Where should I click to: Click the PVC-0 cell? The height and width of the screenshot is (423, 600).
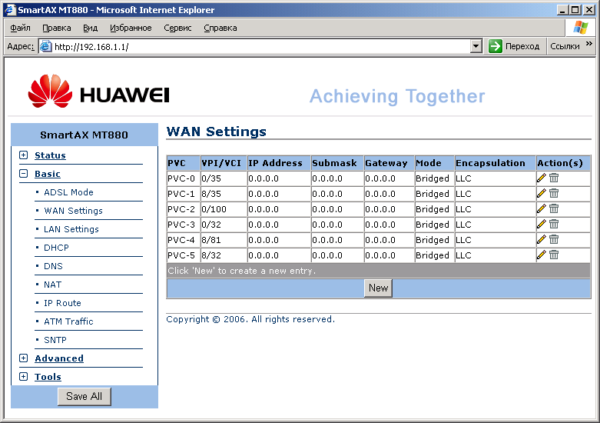point(184,178)
